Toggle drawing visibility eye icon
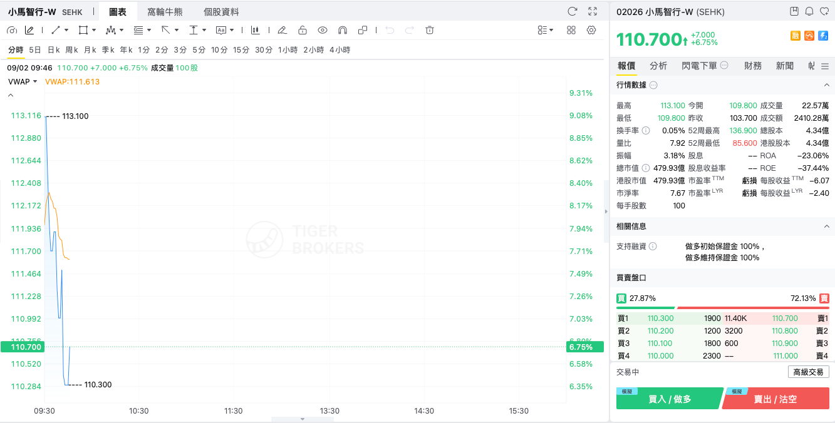Screen dimensions: 835x423 click(x=323, y=30)
